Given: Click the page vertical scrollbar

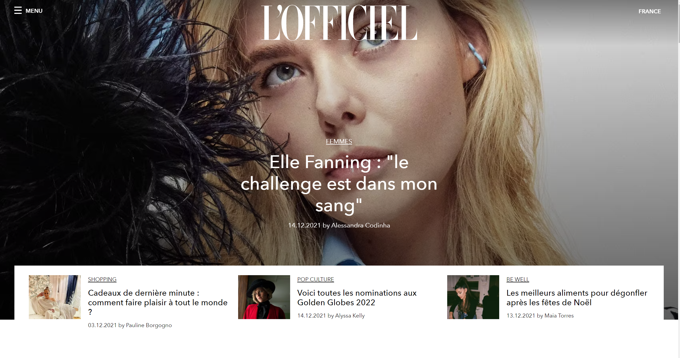Looking at the screenshot, I should 679,179.
